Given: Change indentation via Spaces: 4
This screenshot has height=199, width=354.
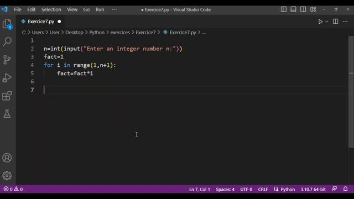Looking at the screenshot, I should click(225, 189).
